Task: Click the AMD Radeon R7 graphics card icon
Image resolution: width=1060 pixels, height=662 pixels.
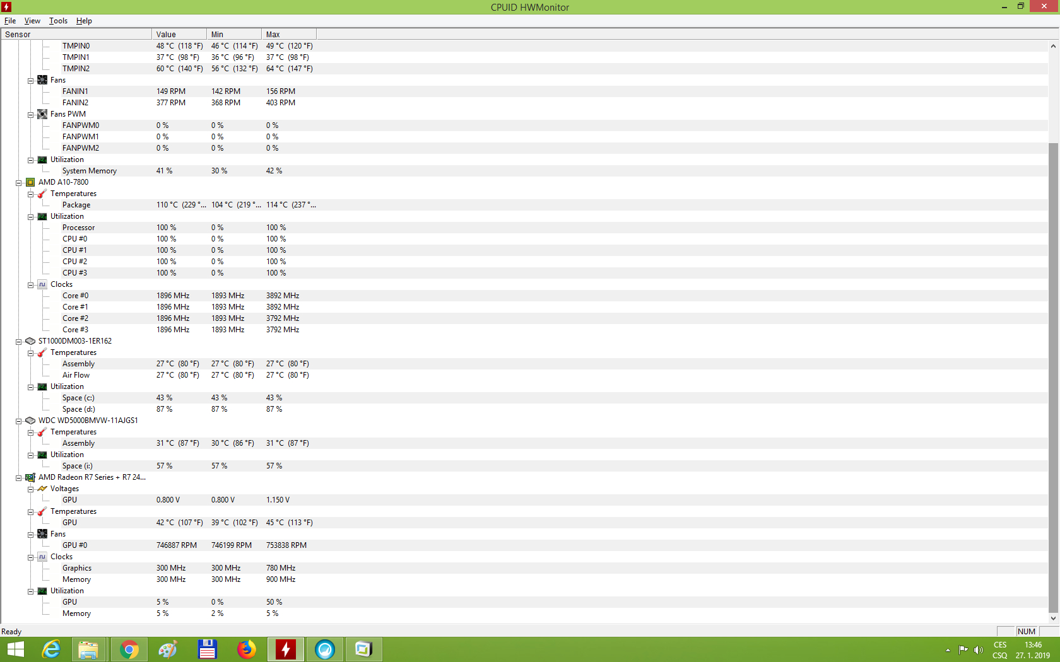Action: [30, 477]
